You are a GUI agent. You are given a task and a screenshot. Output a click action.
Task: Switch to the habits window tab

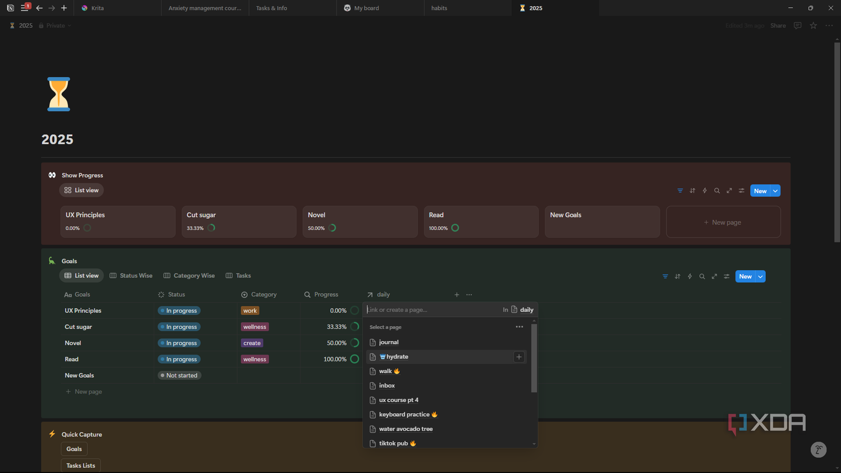pos(468,8)
